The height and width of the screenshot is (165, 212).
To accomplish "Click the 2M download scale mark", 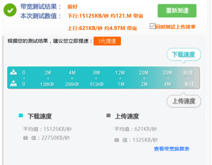I will pos(48,73).
